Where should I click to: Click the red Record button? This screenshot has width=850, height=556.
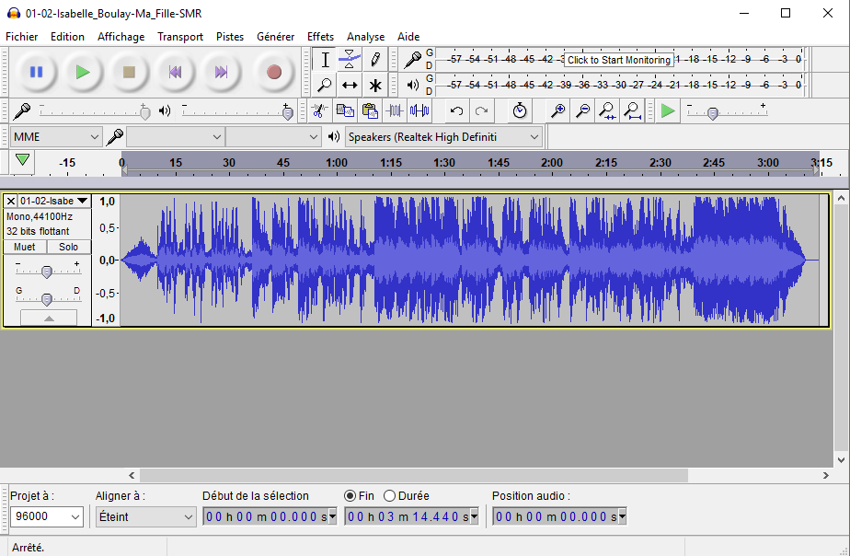tap(274, 72)
